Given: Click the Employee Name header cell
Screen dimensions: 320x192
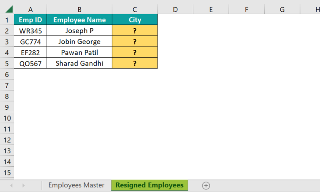Looking at the screenshot, I should [x=80, y=20].
